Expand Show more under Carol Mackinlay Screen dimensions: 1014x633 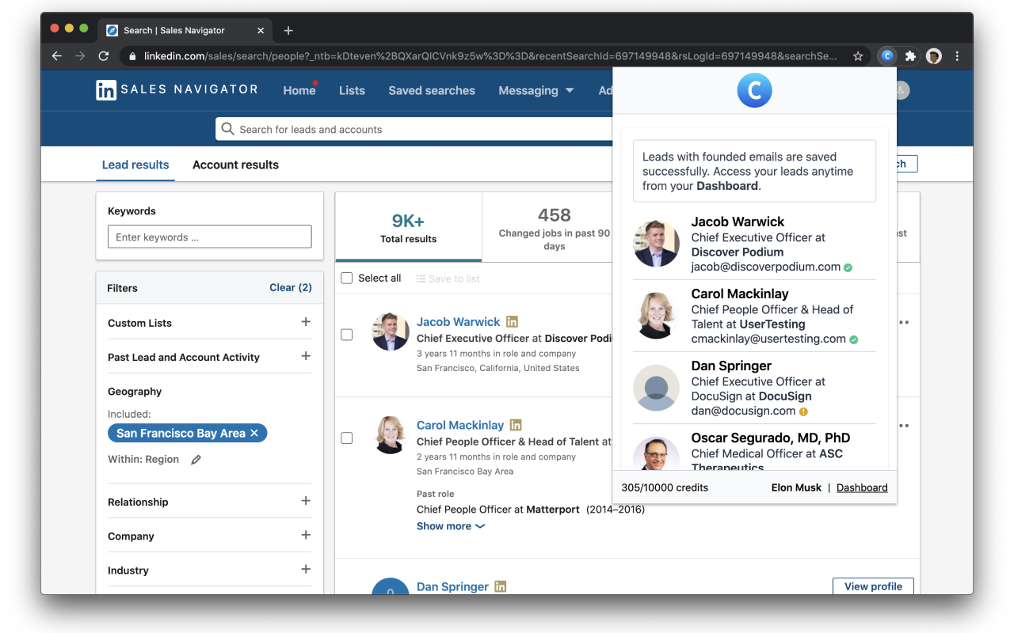pyautogui.click(x=451, y=526)
